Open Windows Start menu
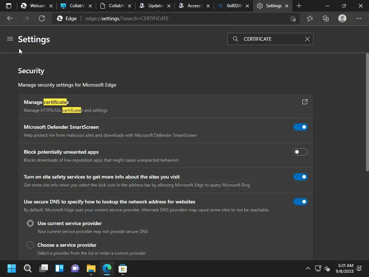 12,268
